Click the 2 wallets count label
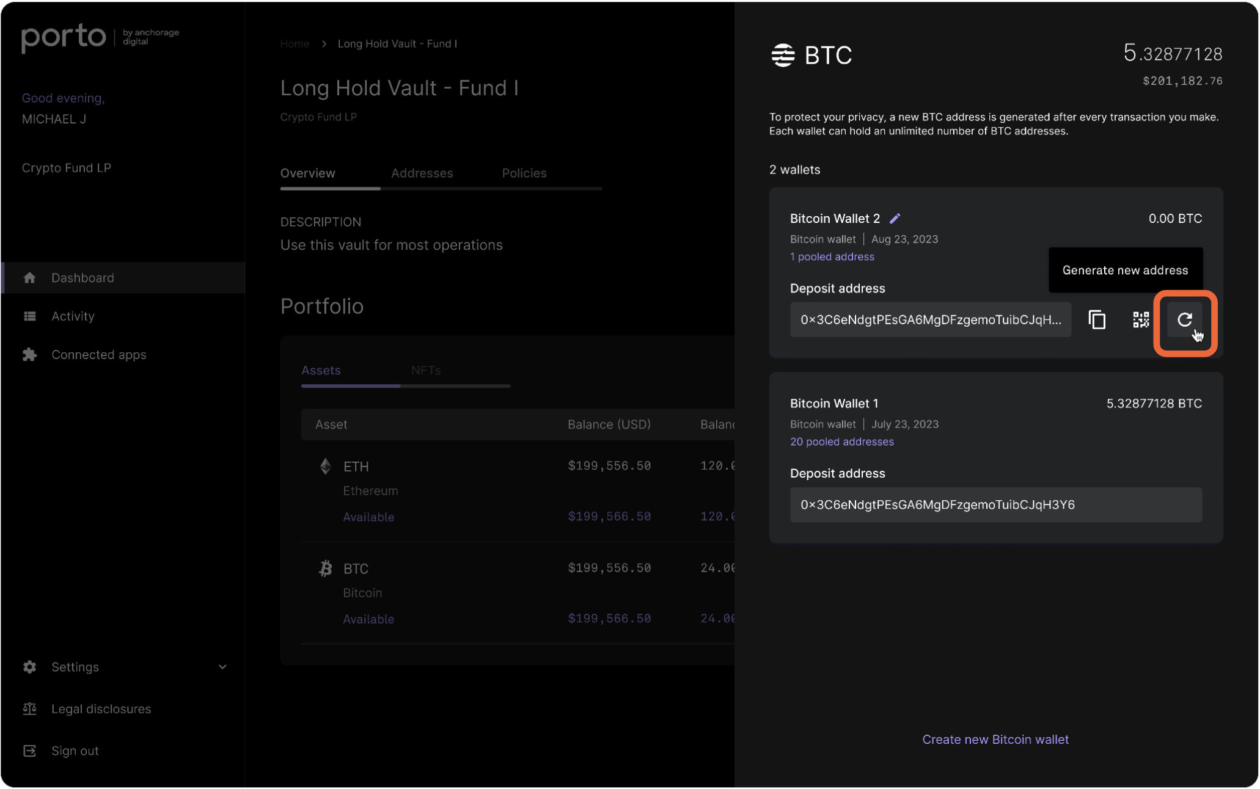 (x=795, y=170)
